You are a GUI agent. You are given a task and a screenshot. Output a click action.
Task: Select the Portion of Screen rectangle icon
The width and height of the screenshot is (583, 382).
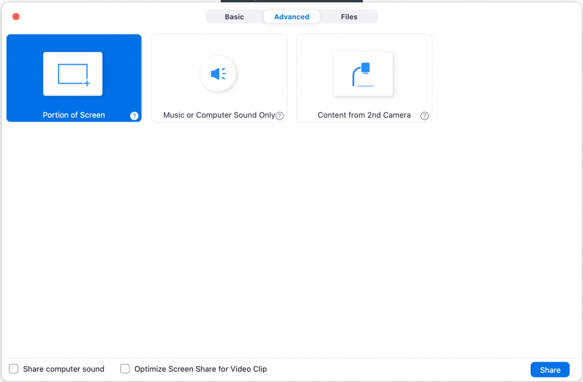pos(73,74)
